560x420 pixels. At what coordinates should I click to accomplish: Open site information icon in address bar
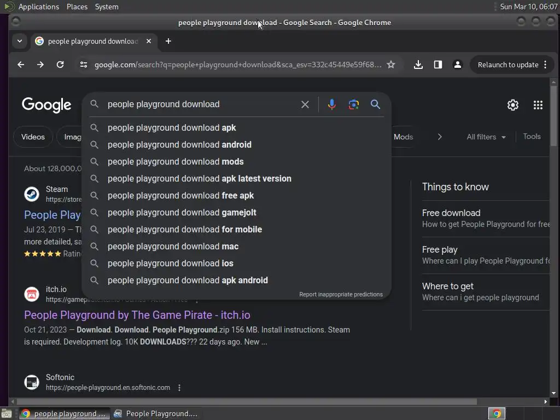pos(84,65)
